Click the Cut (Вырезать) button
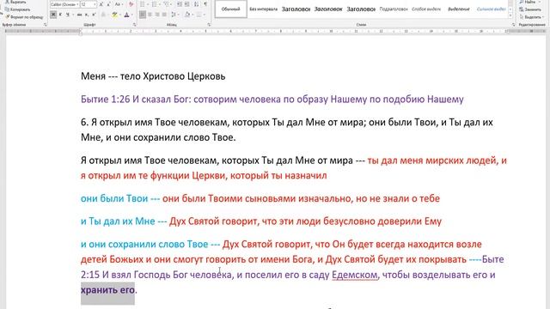550x309 pixels. pos(16,2)
